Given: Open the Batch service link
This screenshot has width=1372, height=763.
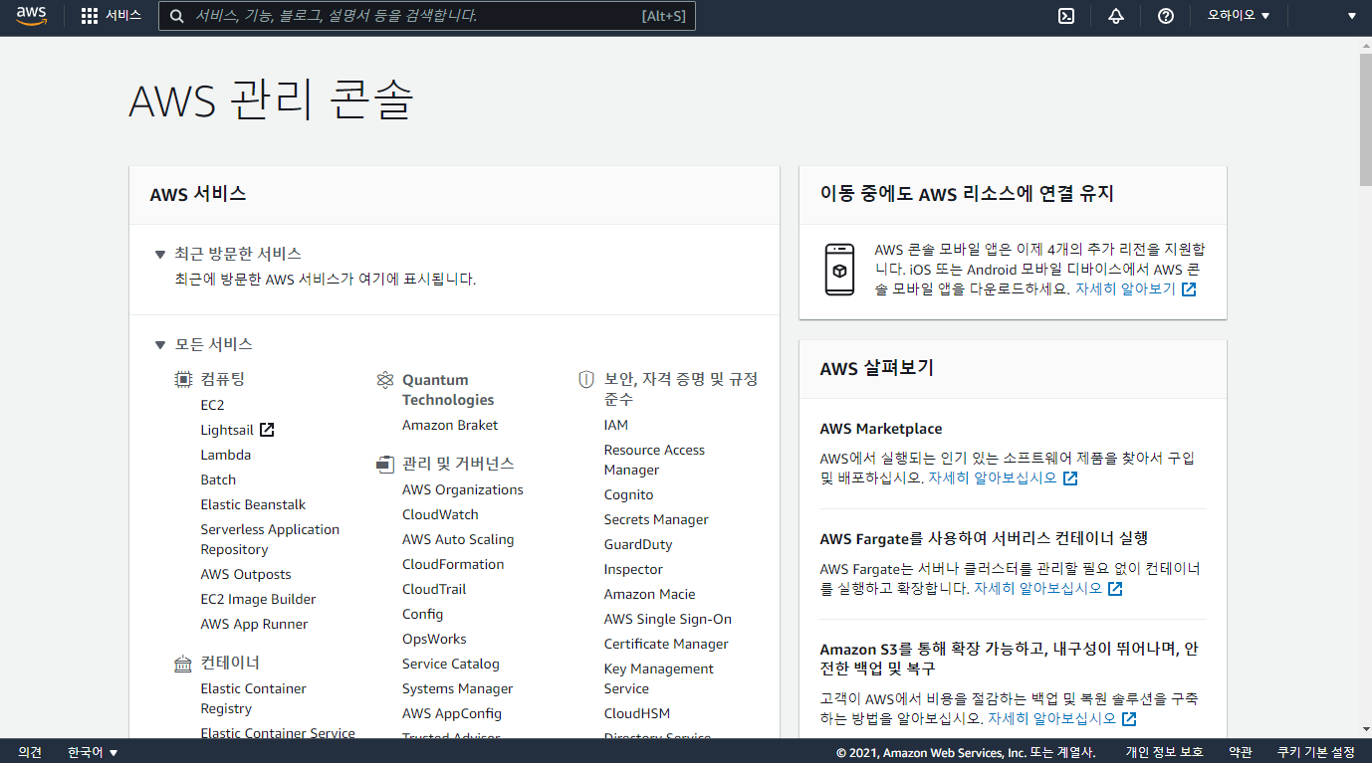Looking at the screenshot, I should coord(218,479).
